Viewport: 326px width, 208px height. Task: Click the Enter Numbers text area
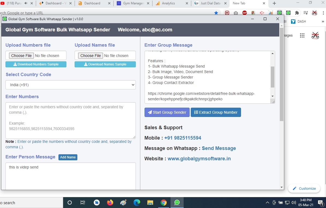pyautogui.click(x=71, y=120)
